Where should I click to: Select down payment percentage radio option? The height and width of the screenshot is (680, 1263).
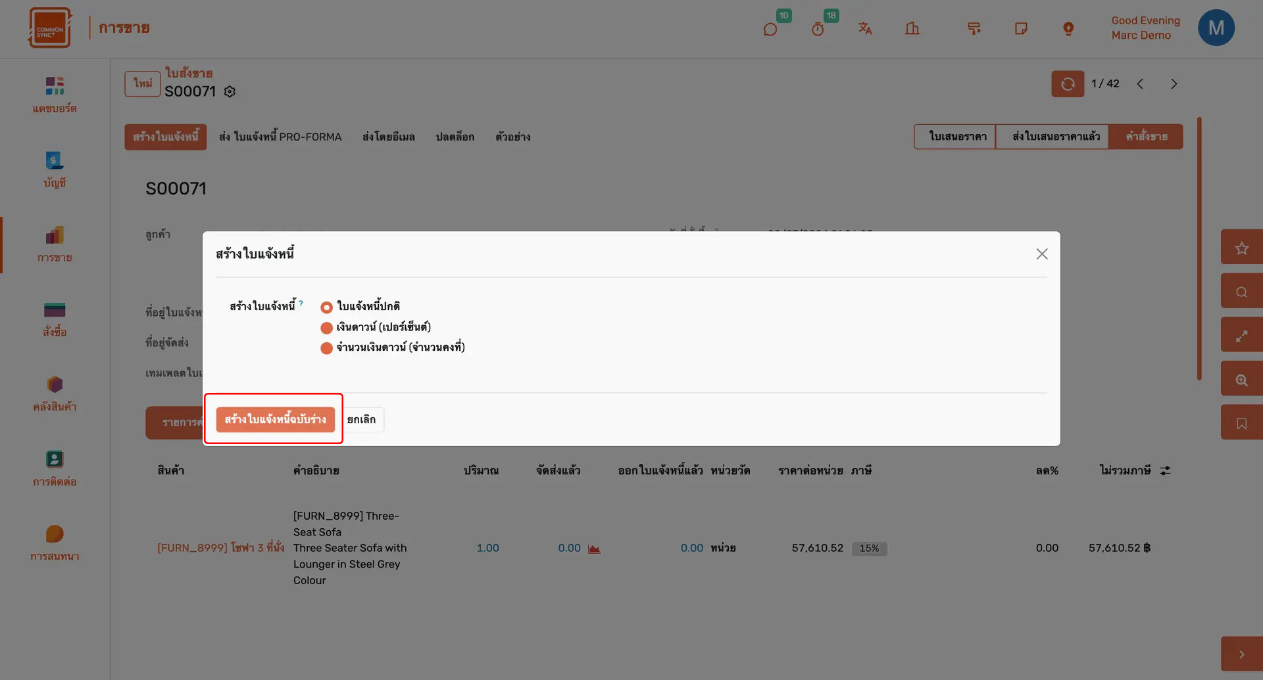326,328
